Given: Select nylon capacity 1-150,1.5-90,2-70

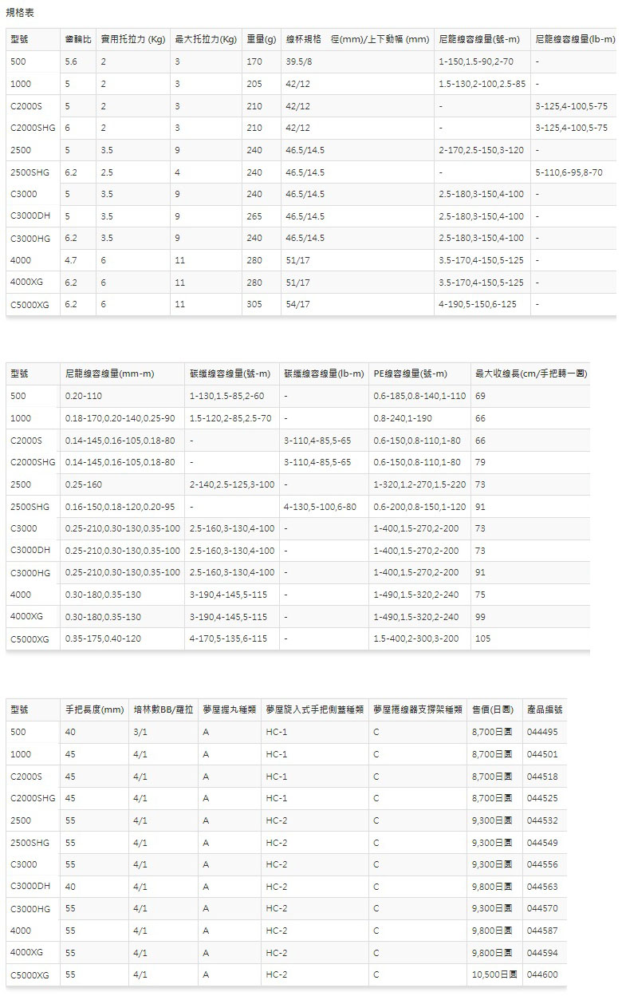Looking at the screenshot, I should point(476,61).
